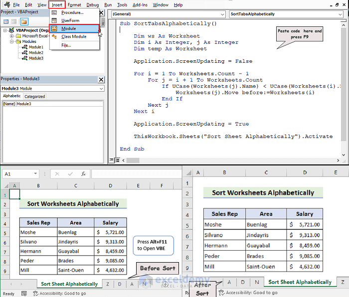Click Select All corner in right worksheet

(x=188, y=172)
